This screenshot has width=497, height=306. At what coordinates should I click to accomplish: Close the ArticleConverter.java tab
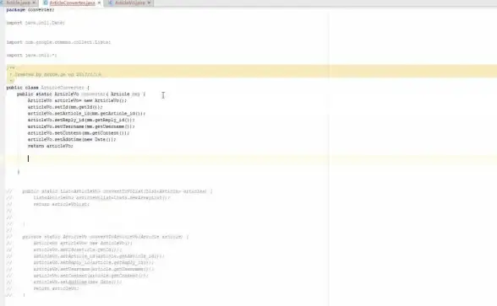[x=99, y=3]
